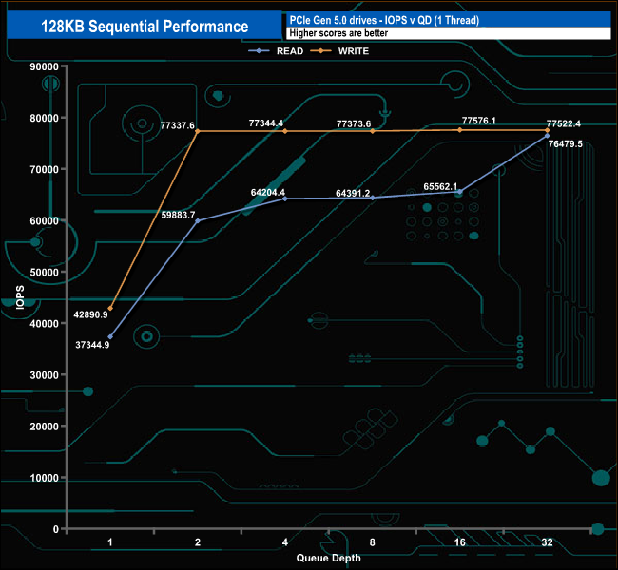This screenshot has height=570, width=618.
Task: Click the WRITE legend marker
Action: pyautogui.click(x=320, y=50)
